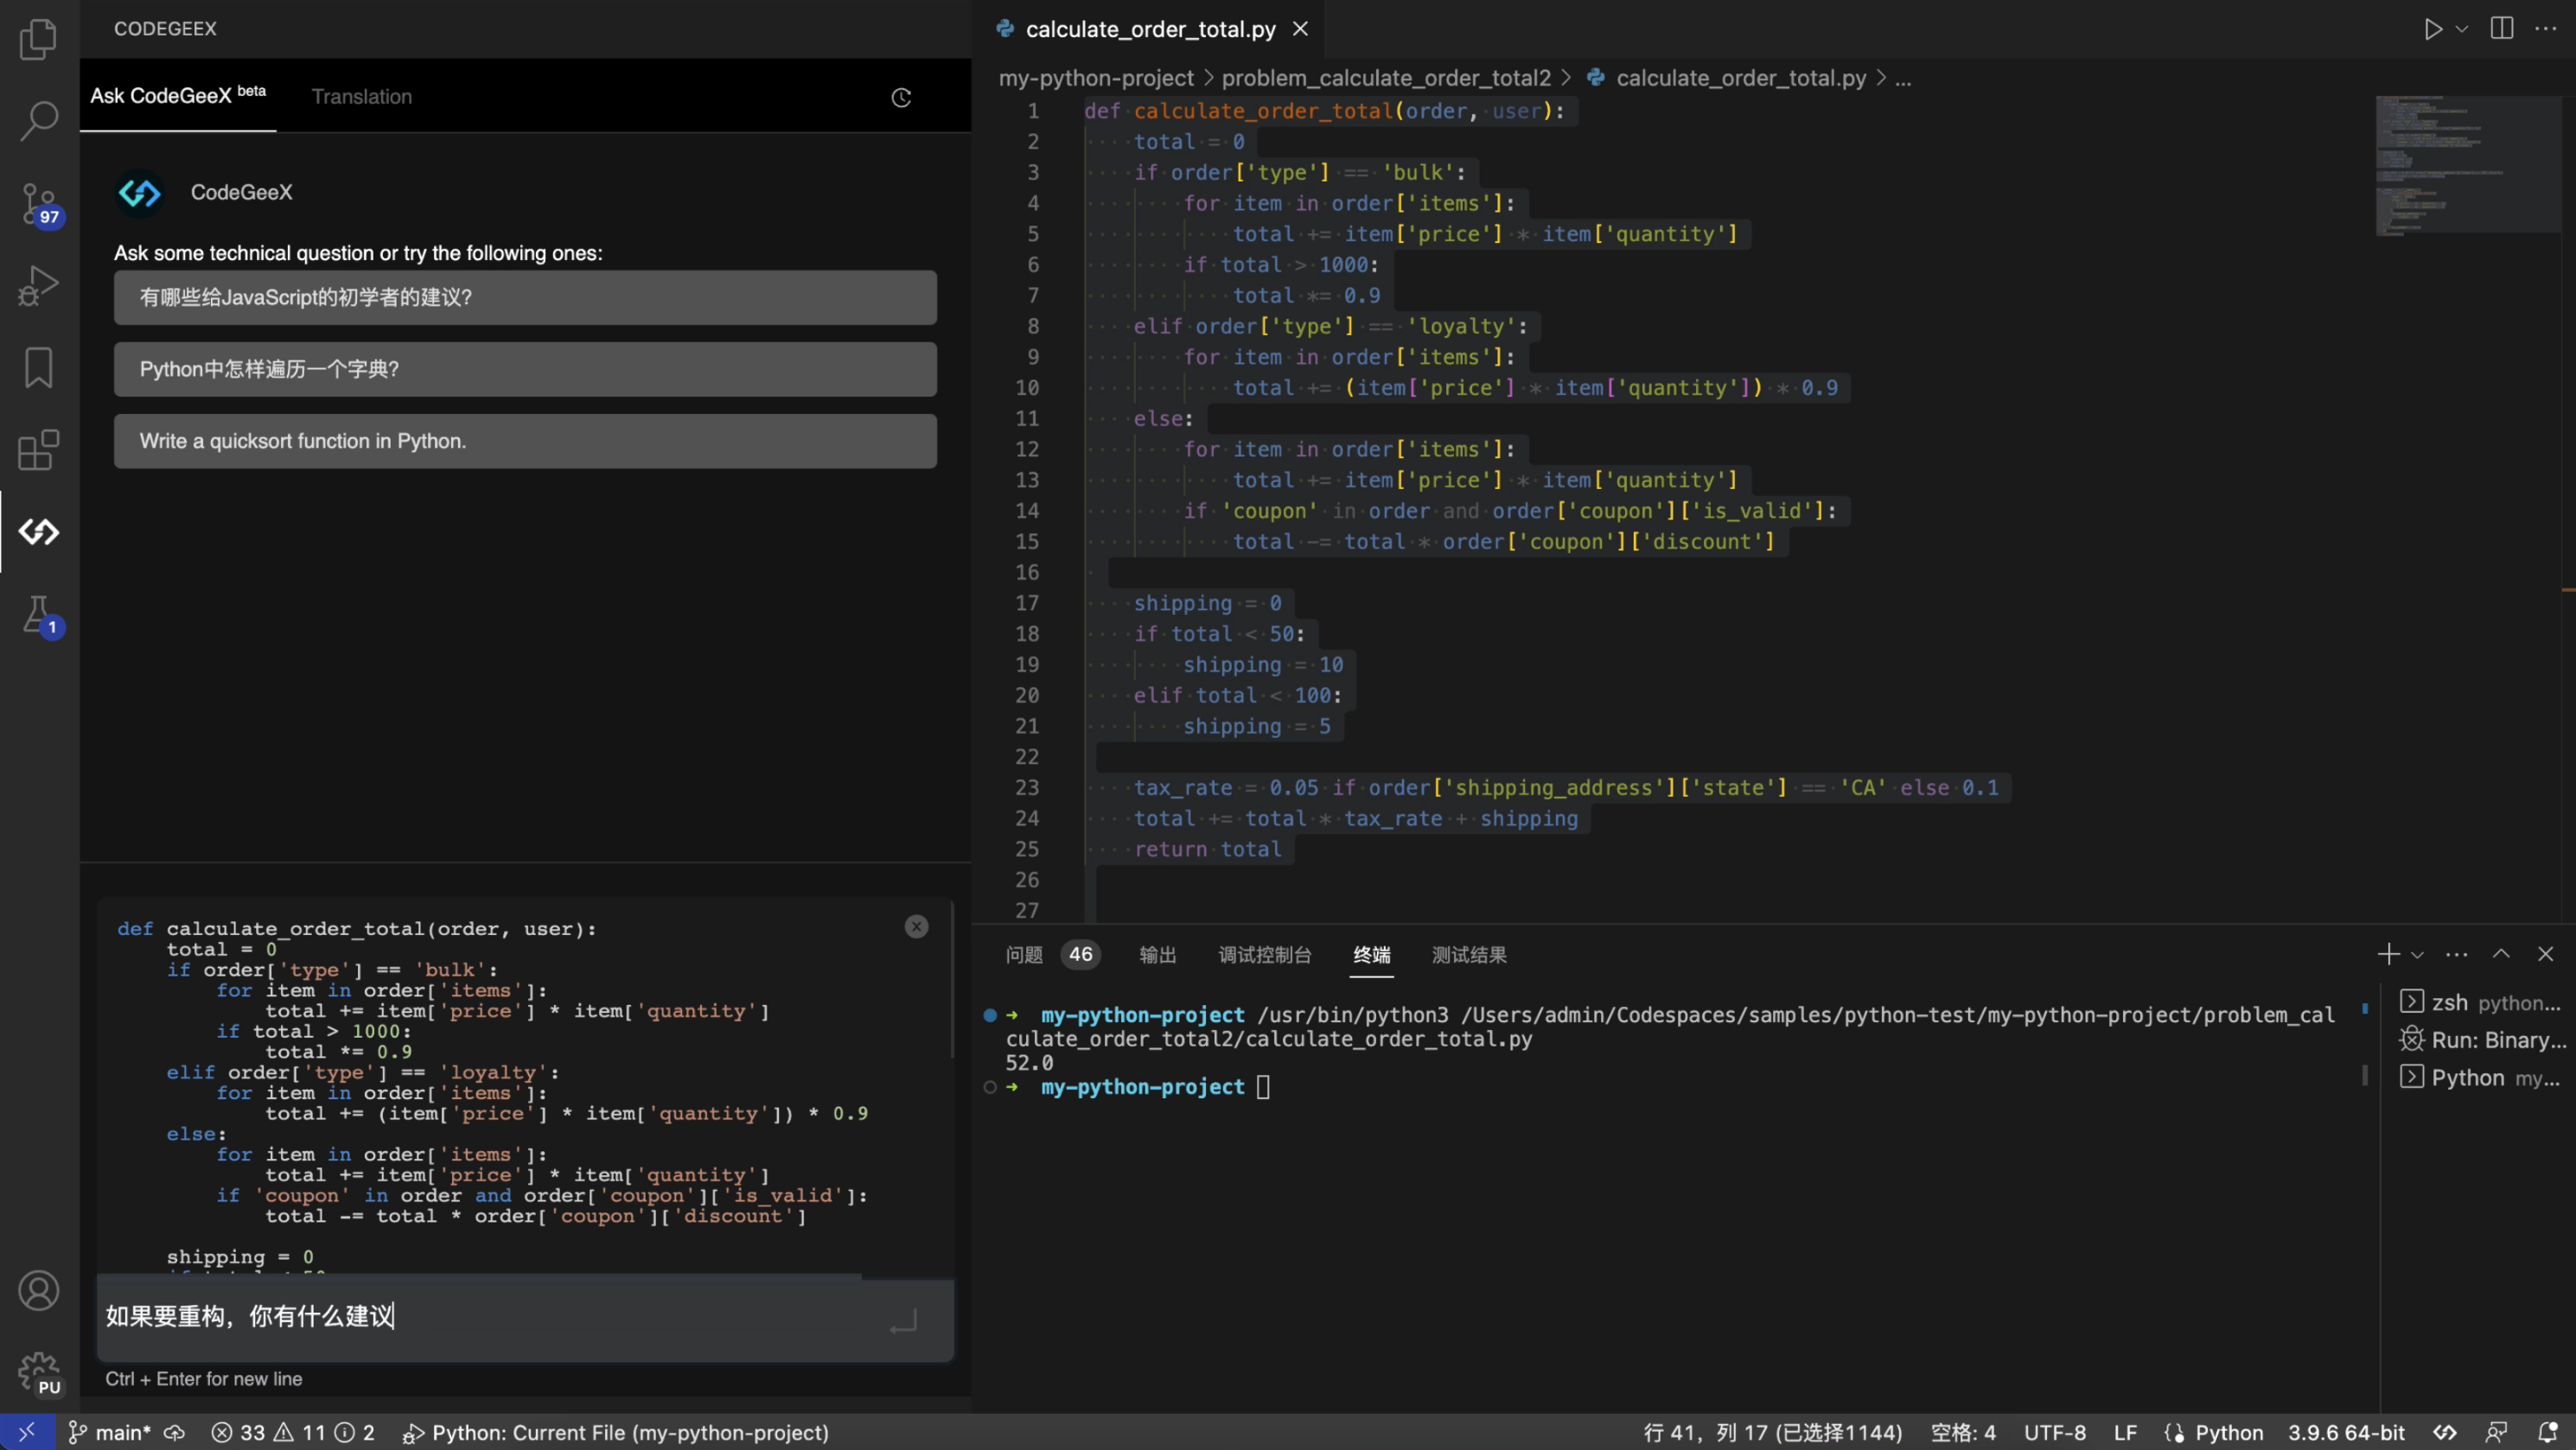Click the Run and Debug icon in Activity Bar

[x=39, y=283]
